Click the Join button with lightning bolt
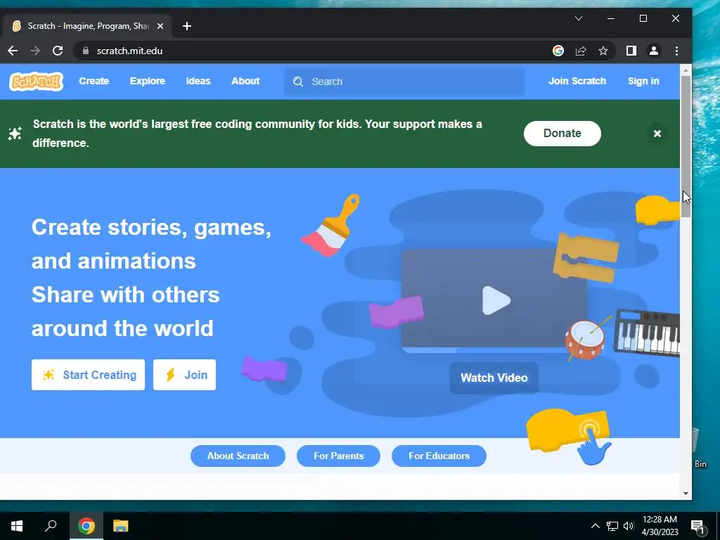 point(184,375)
